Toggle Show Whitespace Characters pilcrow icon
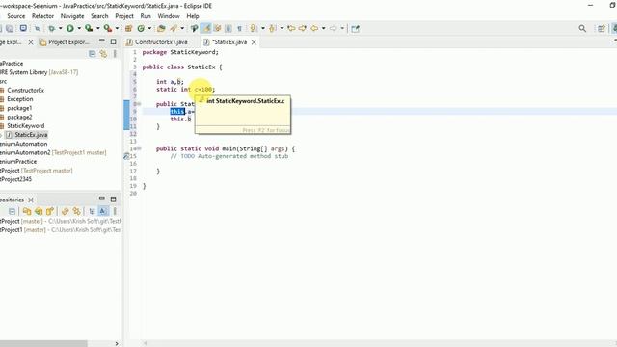Viewport: 617px width, 347px height. click(240, 28)
